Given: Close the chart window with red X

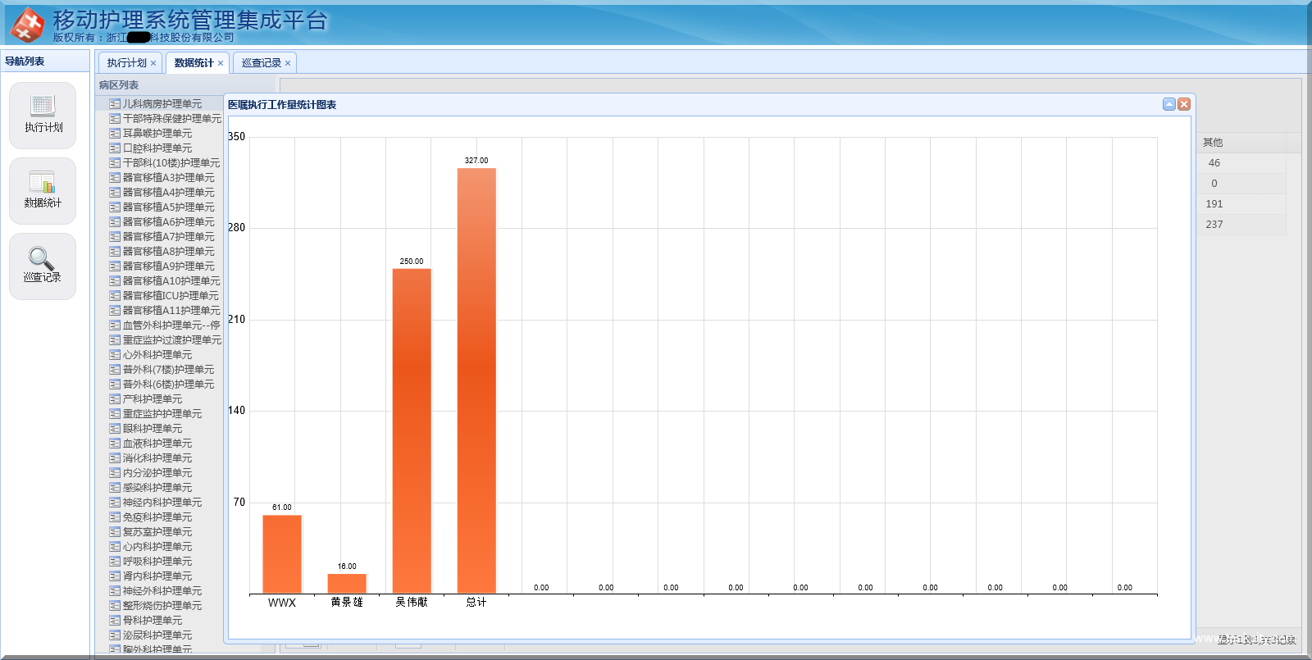Looking at the screenshot, I should pos(1183,104).
